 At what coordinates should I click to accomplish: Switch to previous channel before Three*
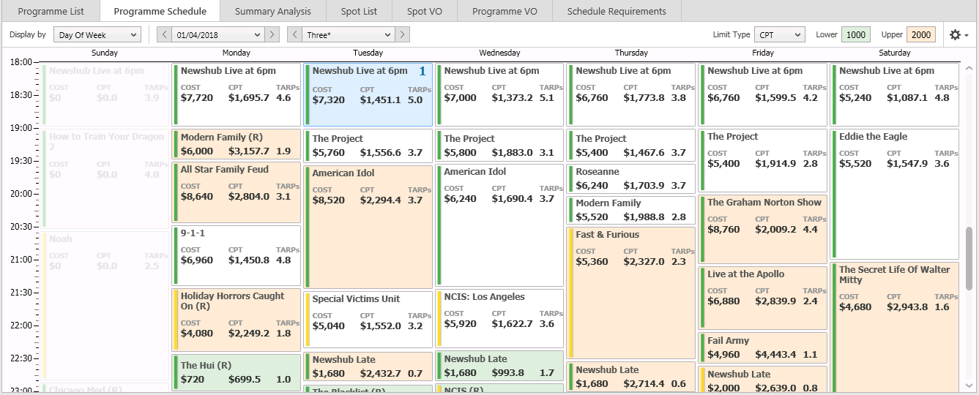click(294, 34)
